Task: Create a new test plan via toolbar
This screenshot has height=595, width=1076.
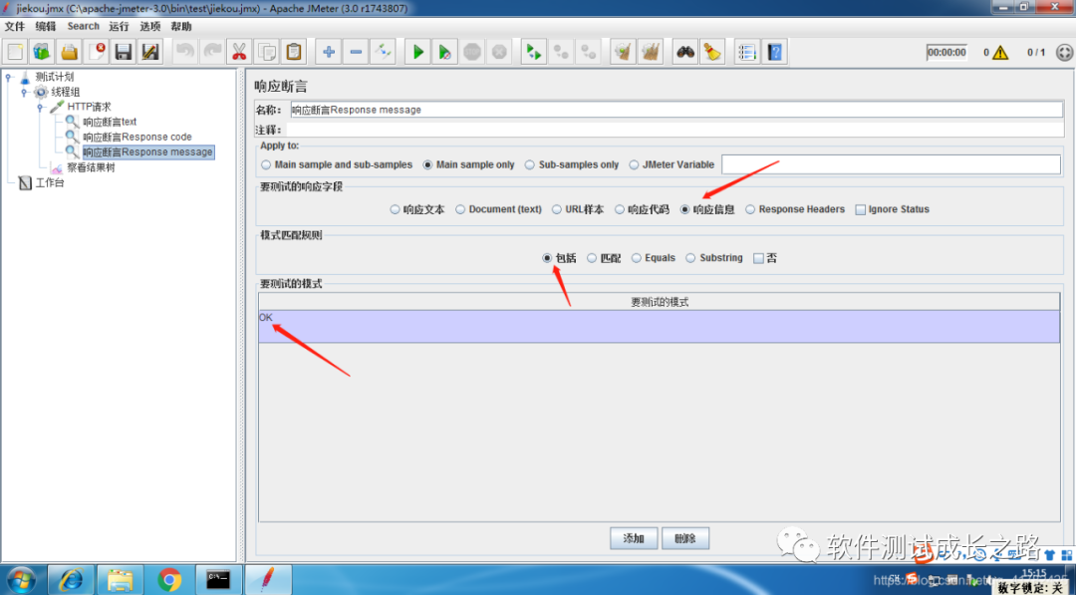Action: pyautogui.click(x=16, y=52)
